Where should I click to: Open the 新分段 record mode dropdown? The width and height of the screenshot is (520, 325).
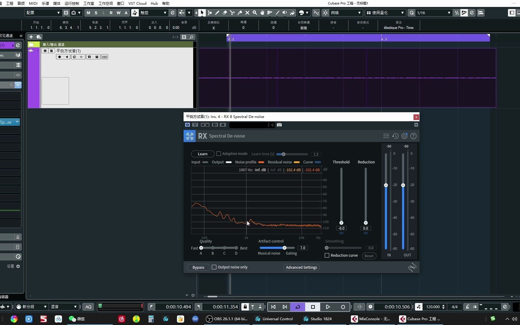(x=32, y=307)
